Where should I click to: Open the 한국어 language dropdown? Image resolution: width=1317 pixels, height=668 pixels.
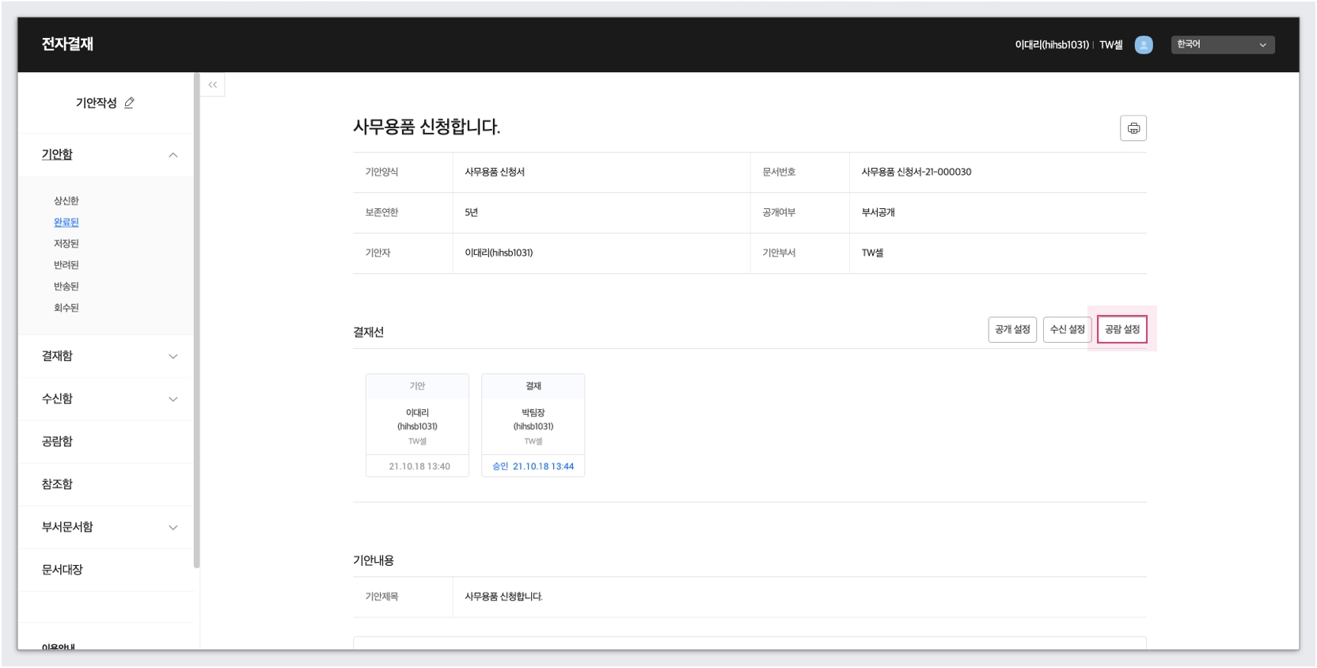pyautogui.click(x=1222, y=45)
